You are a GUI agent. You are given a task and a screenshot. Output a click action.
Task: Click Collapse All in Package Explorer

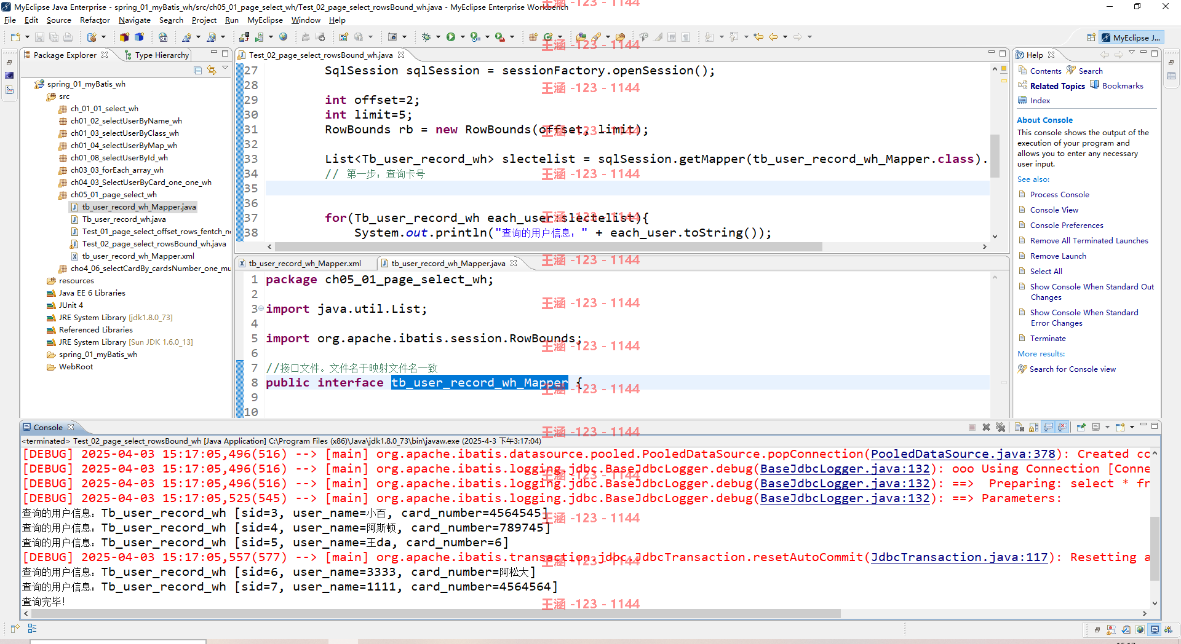[x=197, y=70]
